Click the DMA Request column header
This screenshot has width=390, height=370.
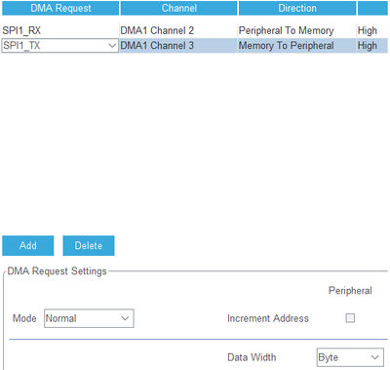(60, 8)
